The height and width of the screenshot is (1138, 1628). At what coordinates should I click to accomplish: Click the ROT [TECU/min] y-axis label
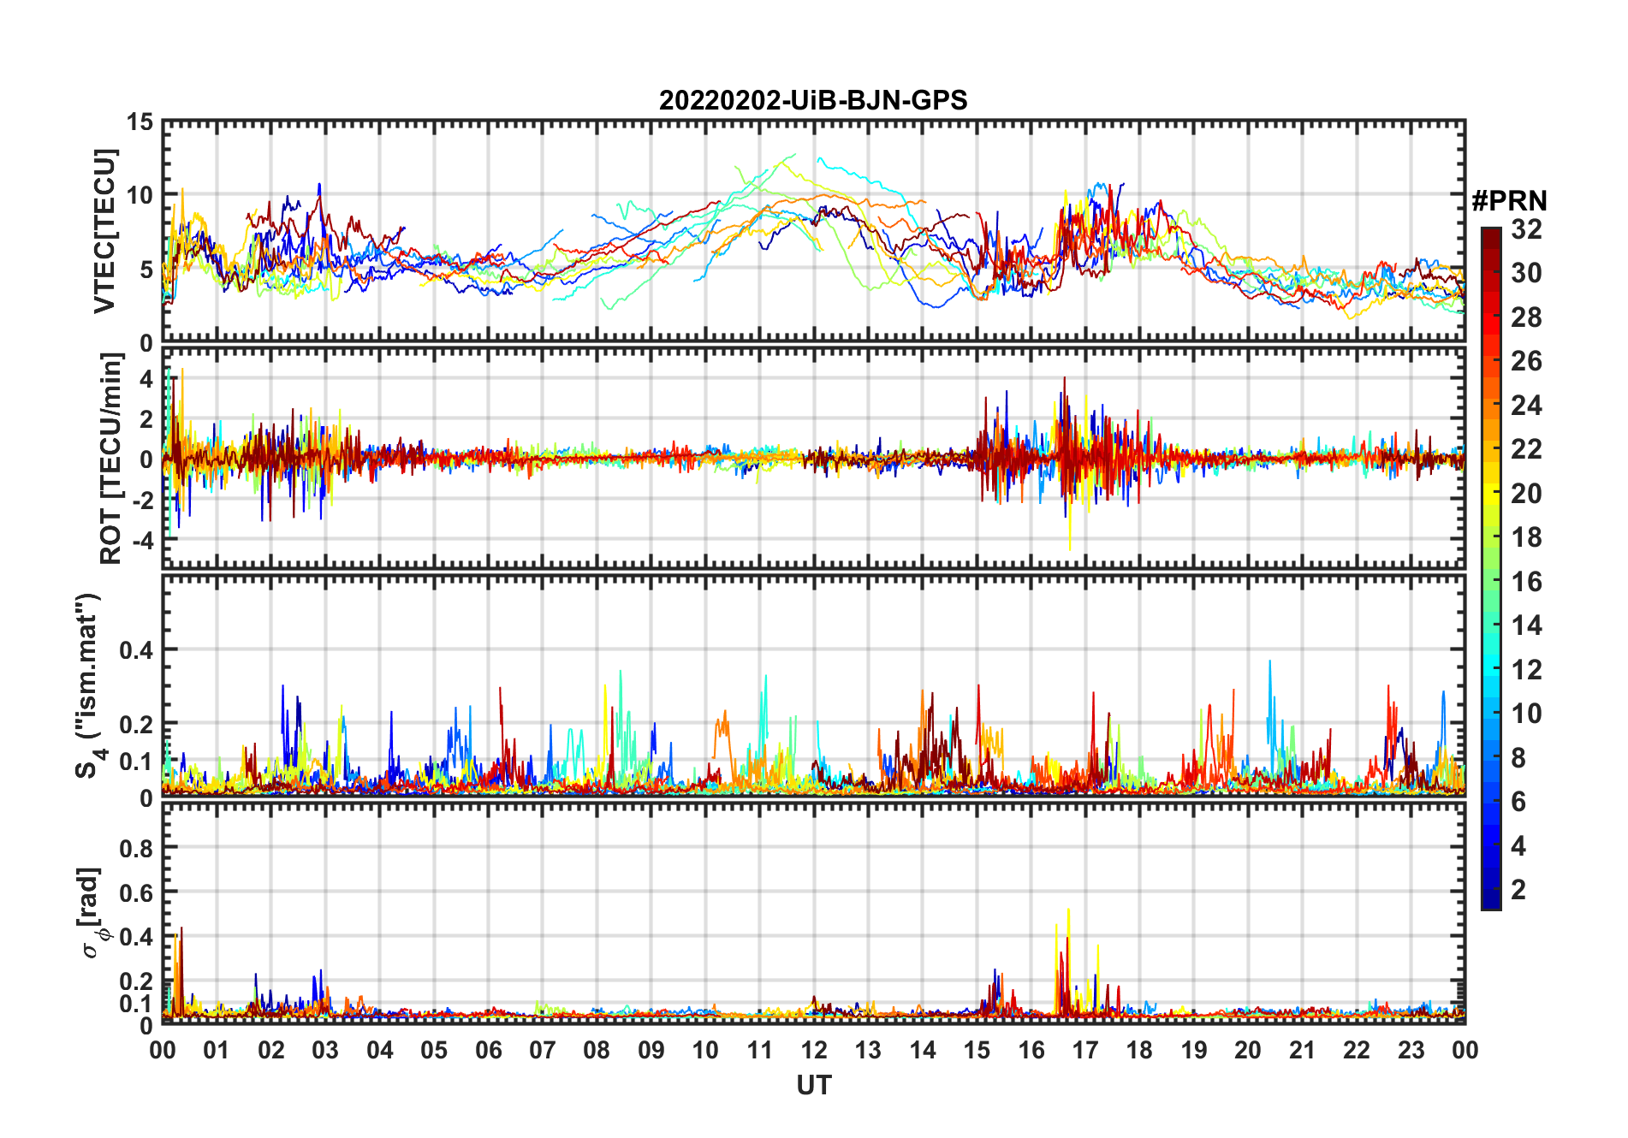pyautogui.click(x=110, y=459)
